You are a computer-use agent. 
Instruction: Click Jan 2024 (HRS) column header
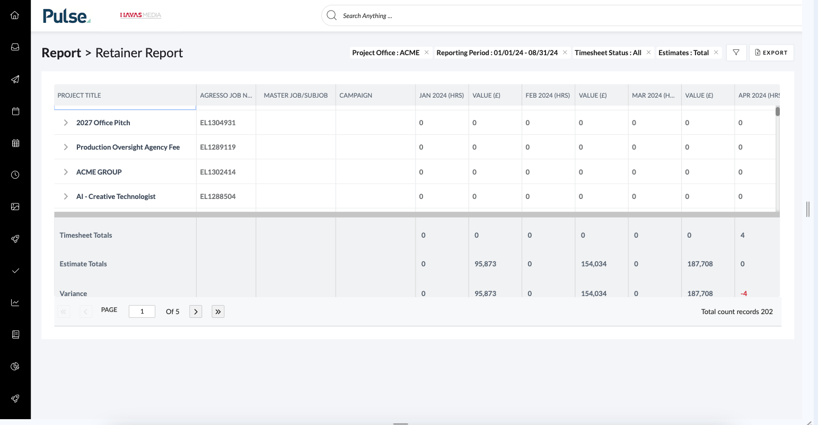pyautogui.click(x=442, y=96)
